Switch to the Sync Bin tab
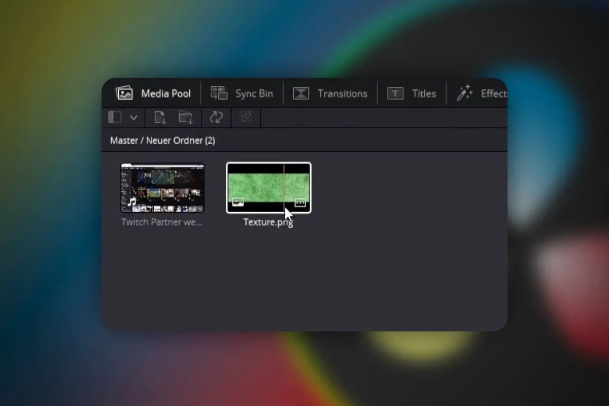609x406 pixels. coord(242,93)
